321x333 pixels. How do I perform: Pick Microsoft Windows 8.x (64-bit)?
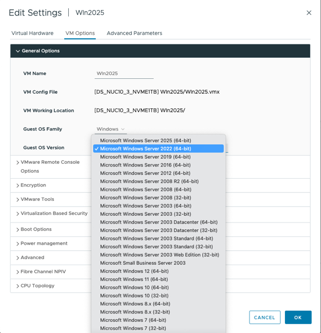pos(158,304)
